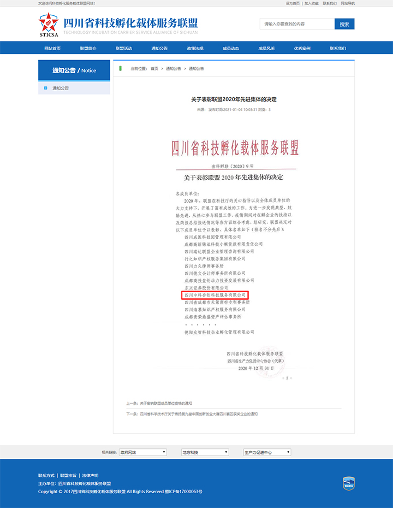Click article title 关于表彰联盟2020年先进集体的决定
393x508 pixels.
(x=234, y=99)
